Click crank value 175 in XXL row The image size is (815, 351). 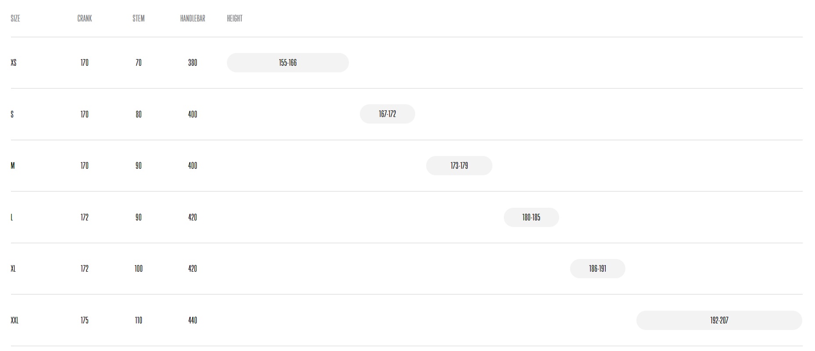85,320
